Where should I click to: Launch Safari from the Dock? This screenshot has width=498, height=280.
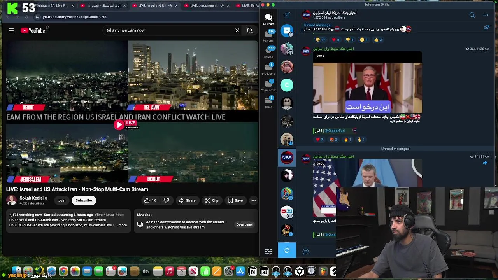pos(51,271)
